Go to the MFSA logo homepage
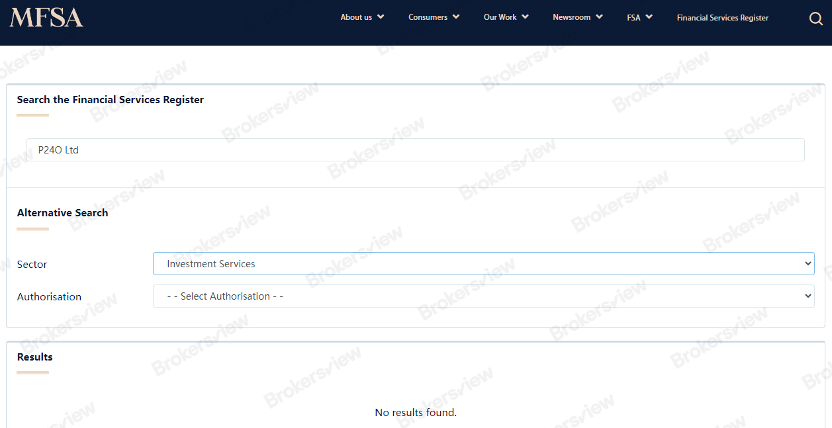 [x=46, y=18]
